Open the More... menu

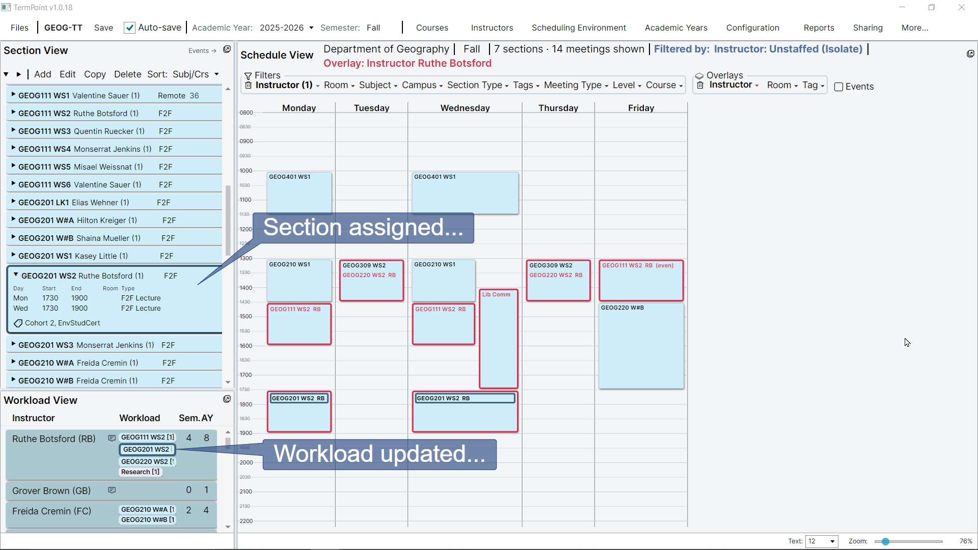click(915, 28)
